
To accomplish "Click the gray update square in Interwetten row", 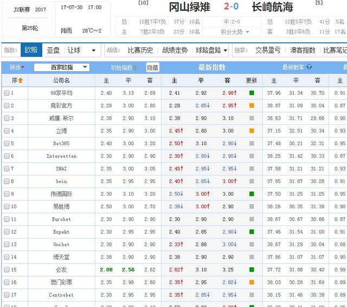I will tap(252, 156).
